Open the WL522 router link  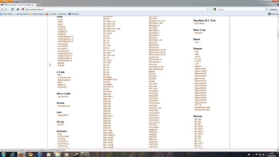61,63
